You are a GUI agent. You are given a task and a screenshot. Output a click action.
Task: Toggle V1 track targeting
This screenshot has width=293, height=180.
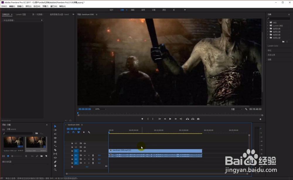pos(76,151)
